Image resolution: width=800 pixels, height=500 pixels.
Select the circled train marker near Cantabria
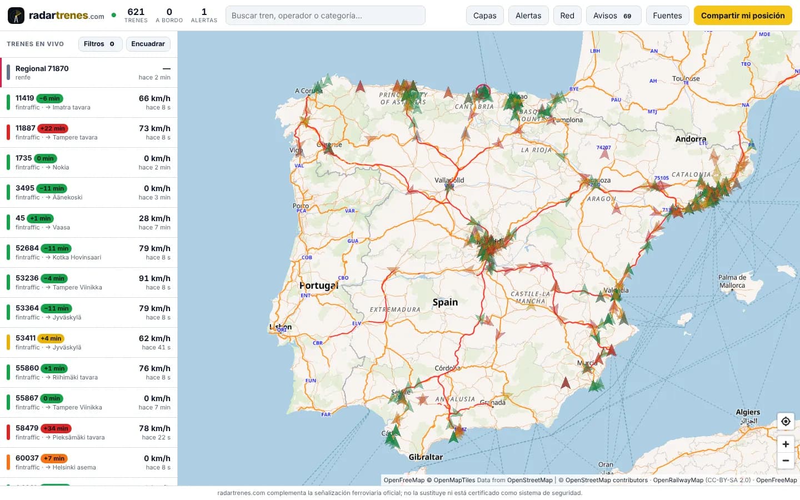tap(483, 91)
